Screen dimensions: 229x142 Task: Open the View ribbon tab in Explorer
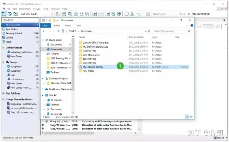(79, 25)
